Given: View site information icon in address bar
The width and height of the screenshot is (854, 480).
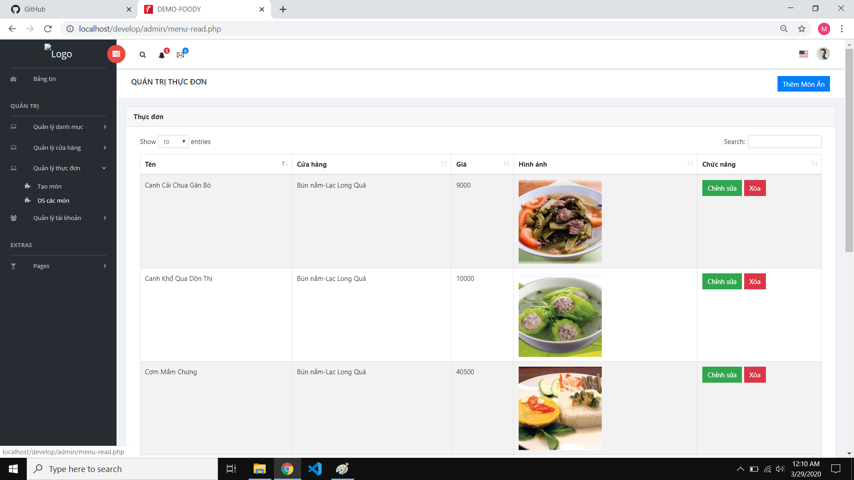Looking at the screenshot, I should click(70, 29).
